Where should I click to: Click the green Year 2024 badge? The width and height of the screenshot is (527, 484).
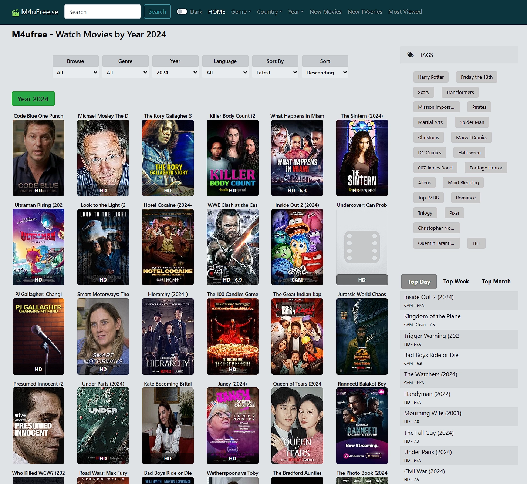pos(33,99)
